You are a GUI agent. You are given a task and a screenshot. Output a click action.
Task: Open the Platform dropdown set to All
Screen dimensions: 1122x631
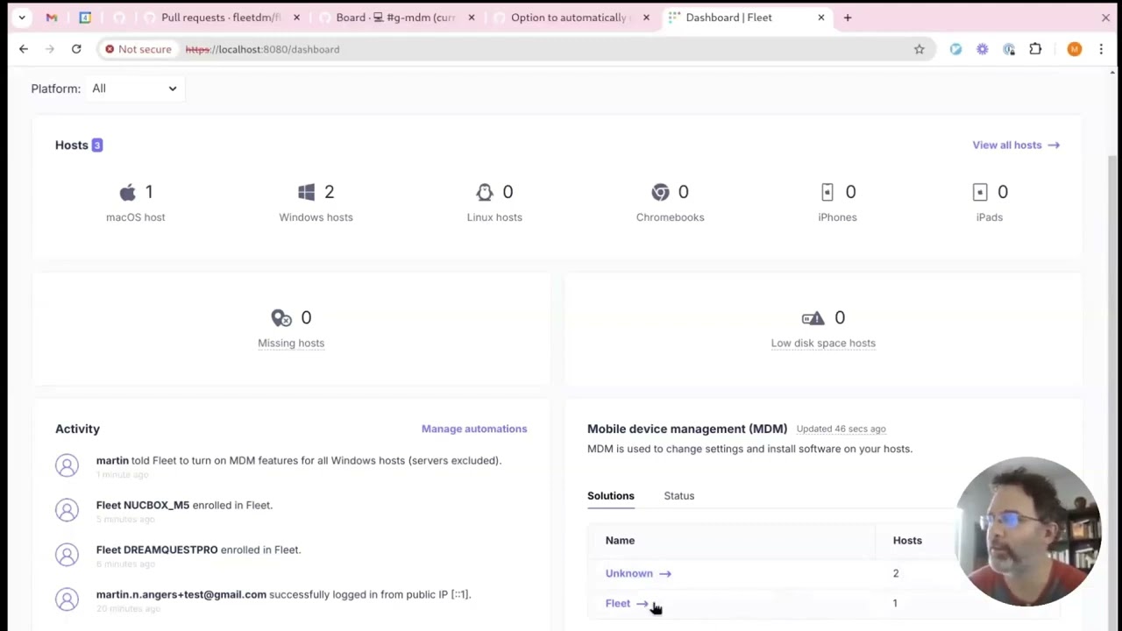(x=133, y=89)
